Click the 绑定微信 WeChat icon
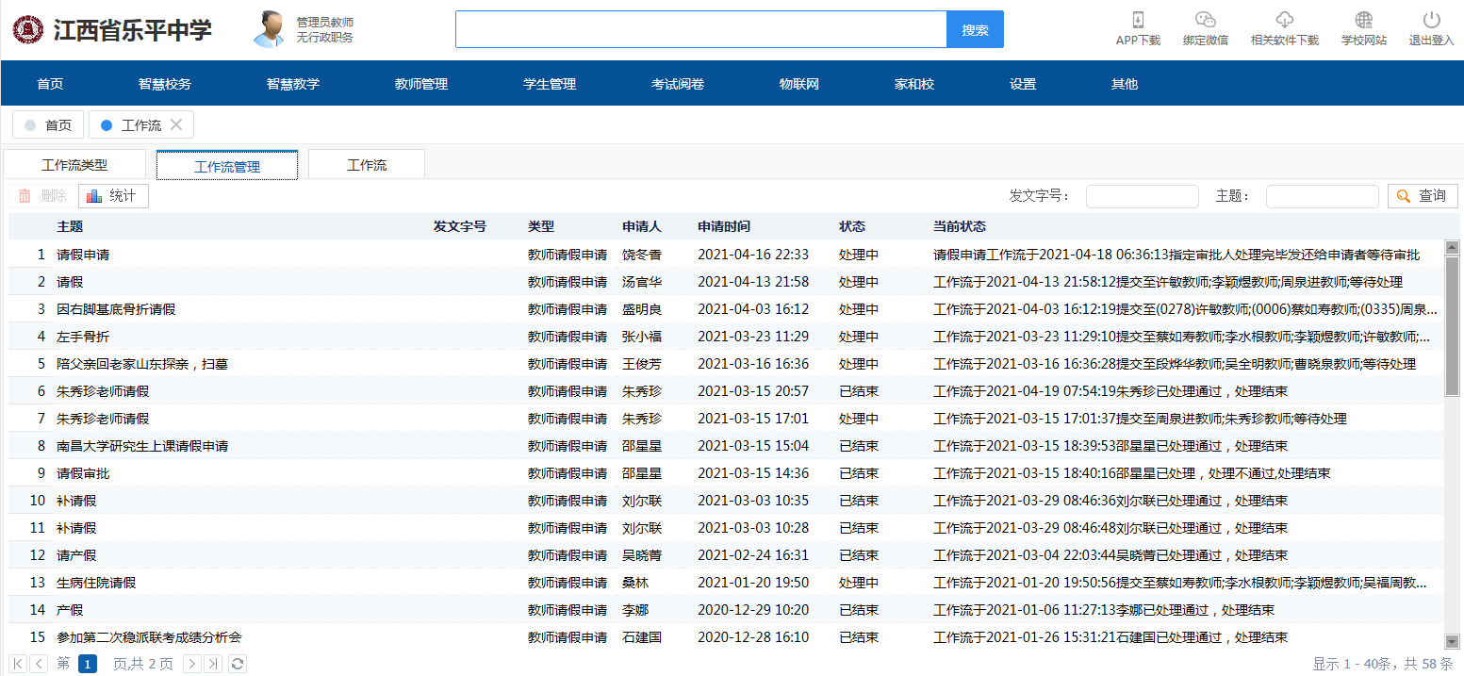 coord(1205,20)
